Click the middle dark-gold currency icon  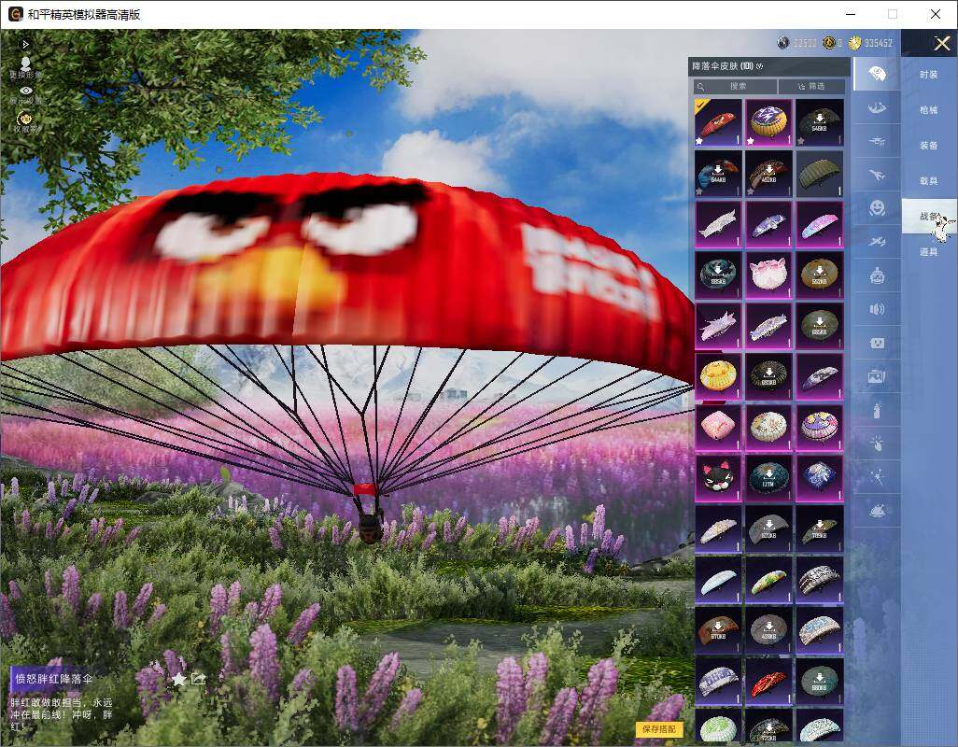pyautogui.click(x=828, y=42)
